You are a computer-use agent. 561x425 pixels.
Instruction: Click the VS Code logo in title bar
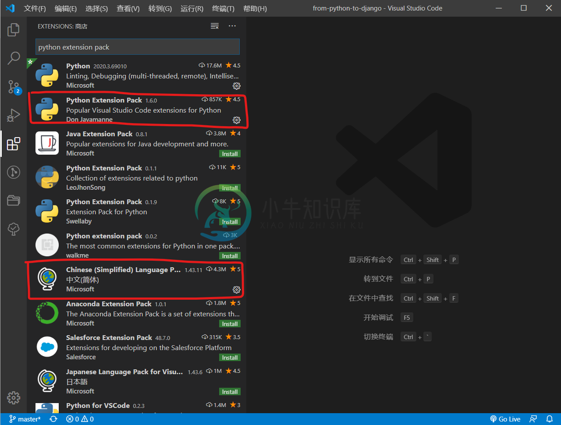pyautogui.click(x=10, y=8)
